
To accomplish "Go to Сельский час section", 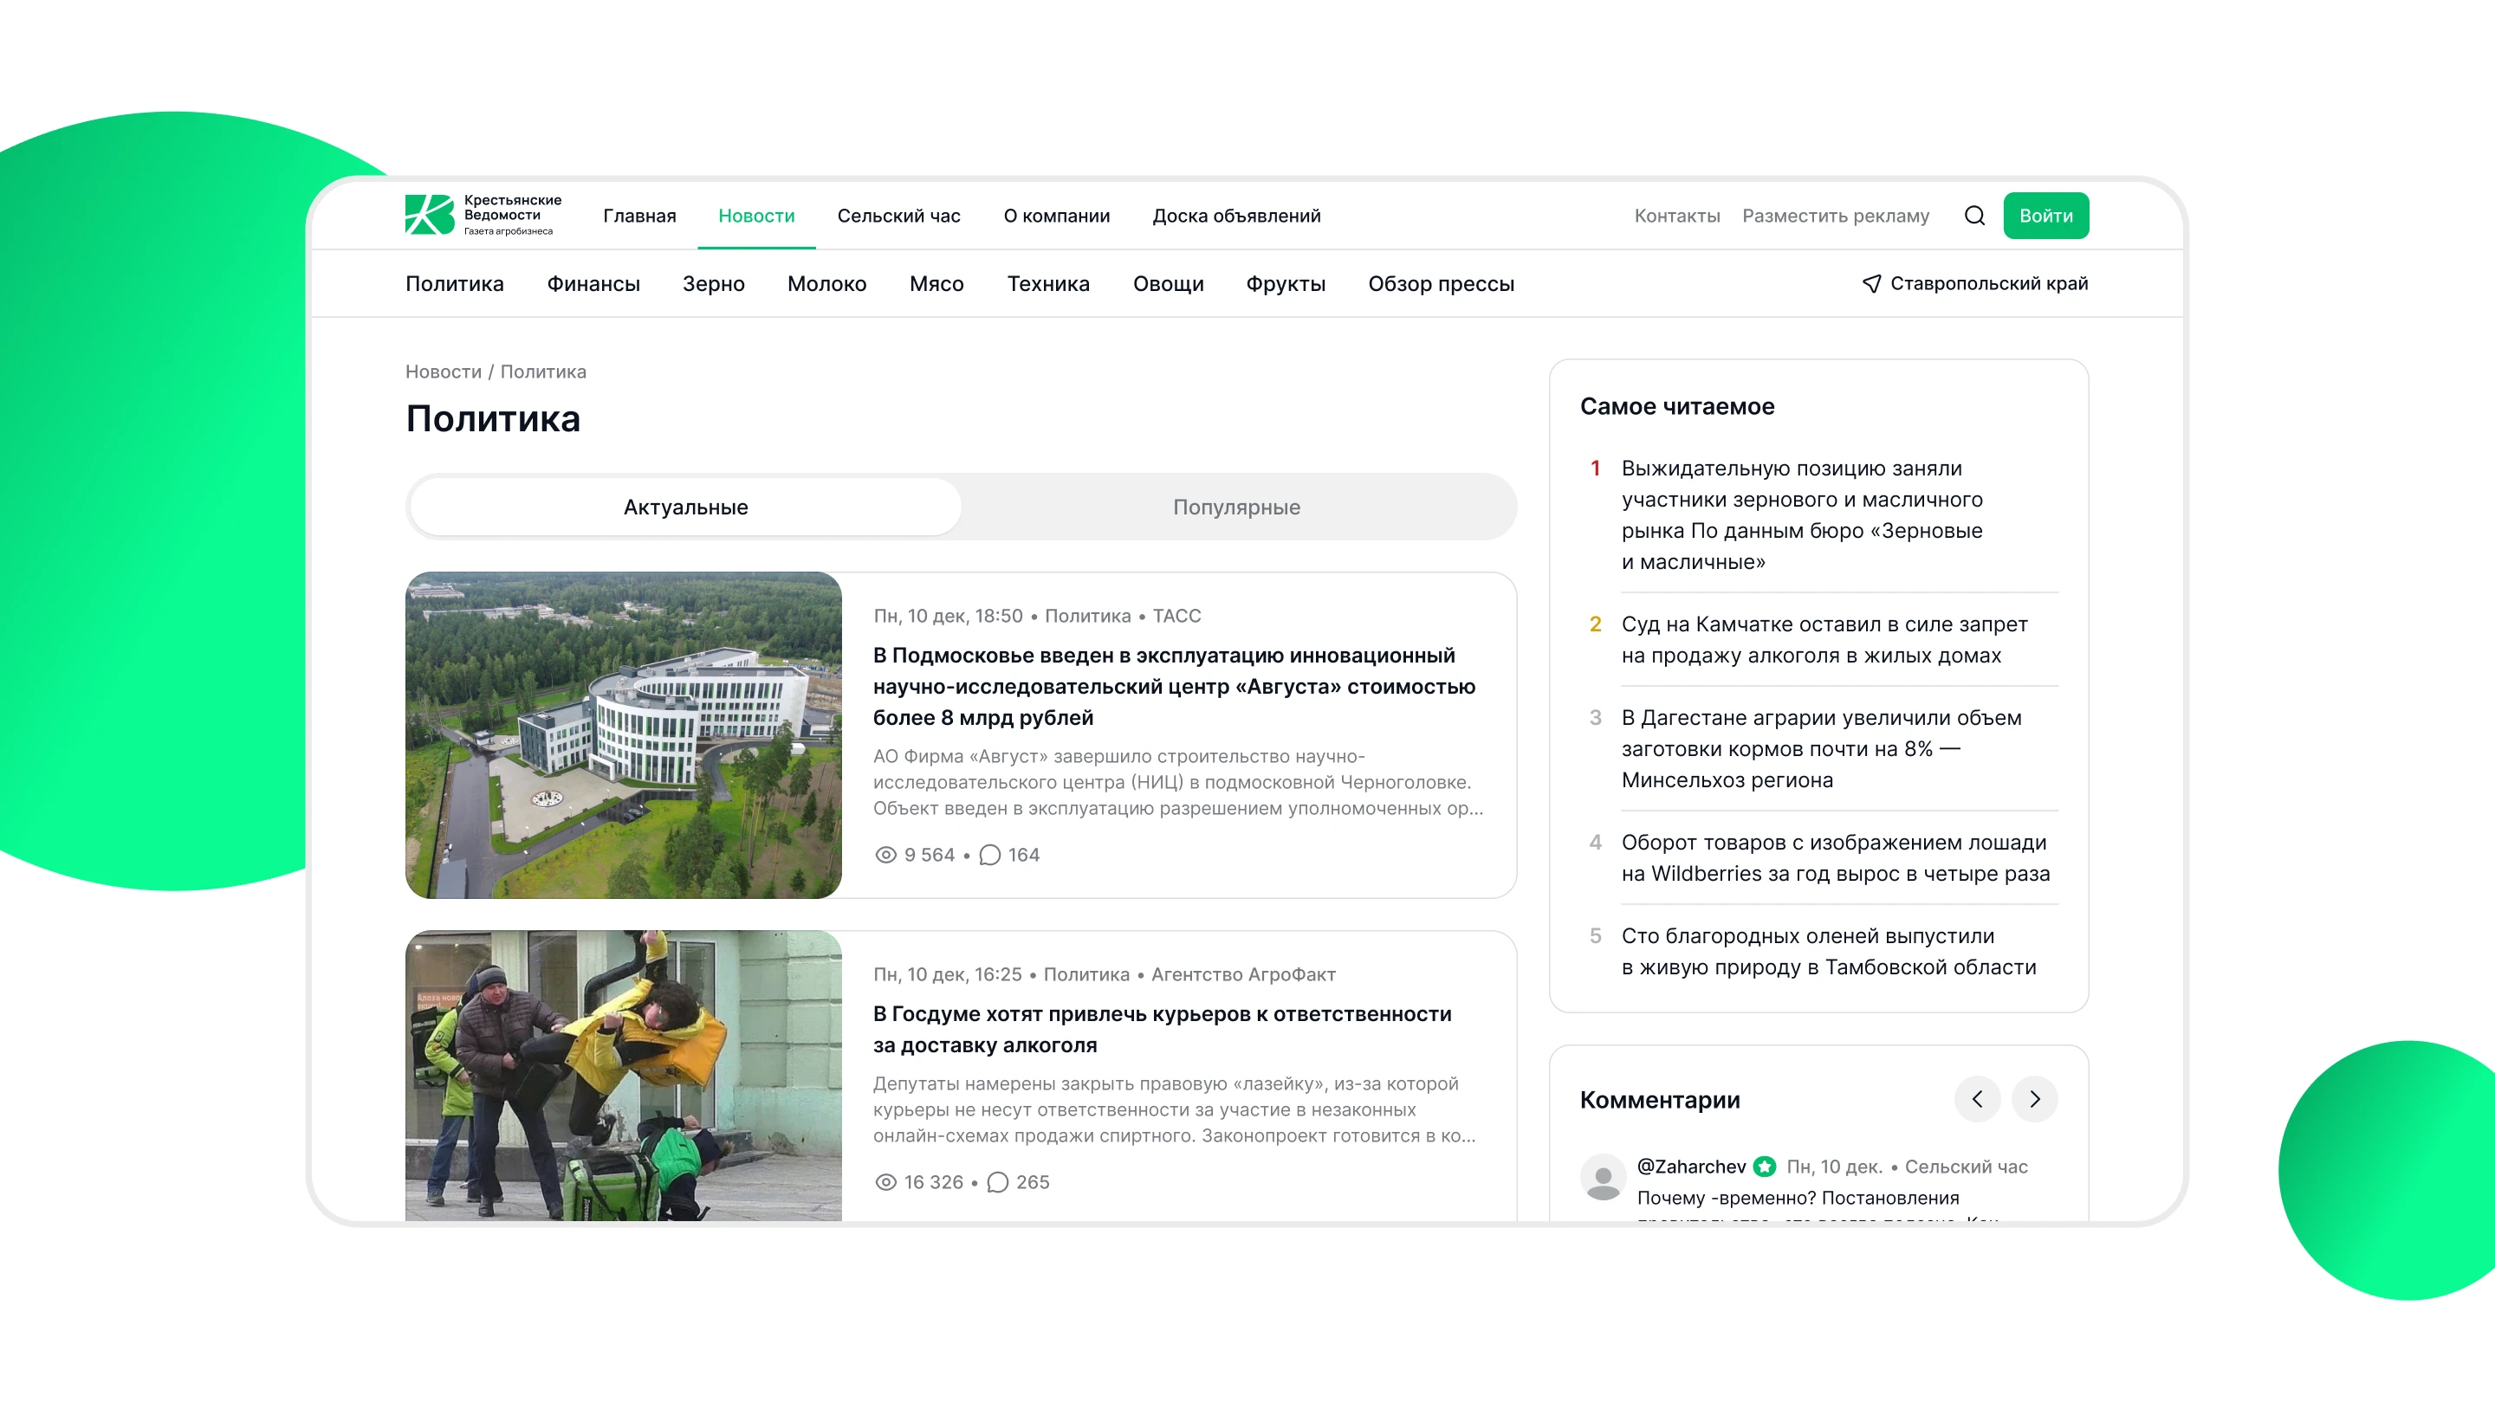I will pos(899,216).
